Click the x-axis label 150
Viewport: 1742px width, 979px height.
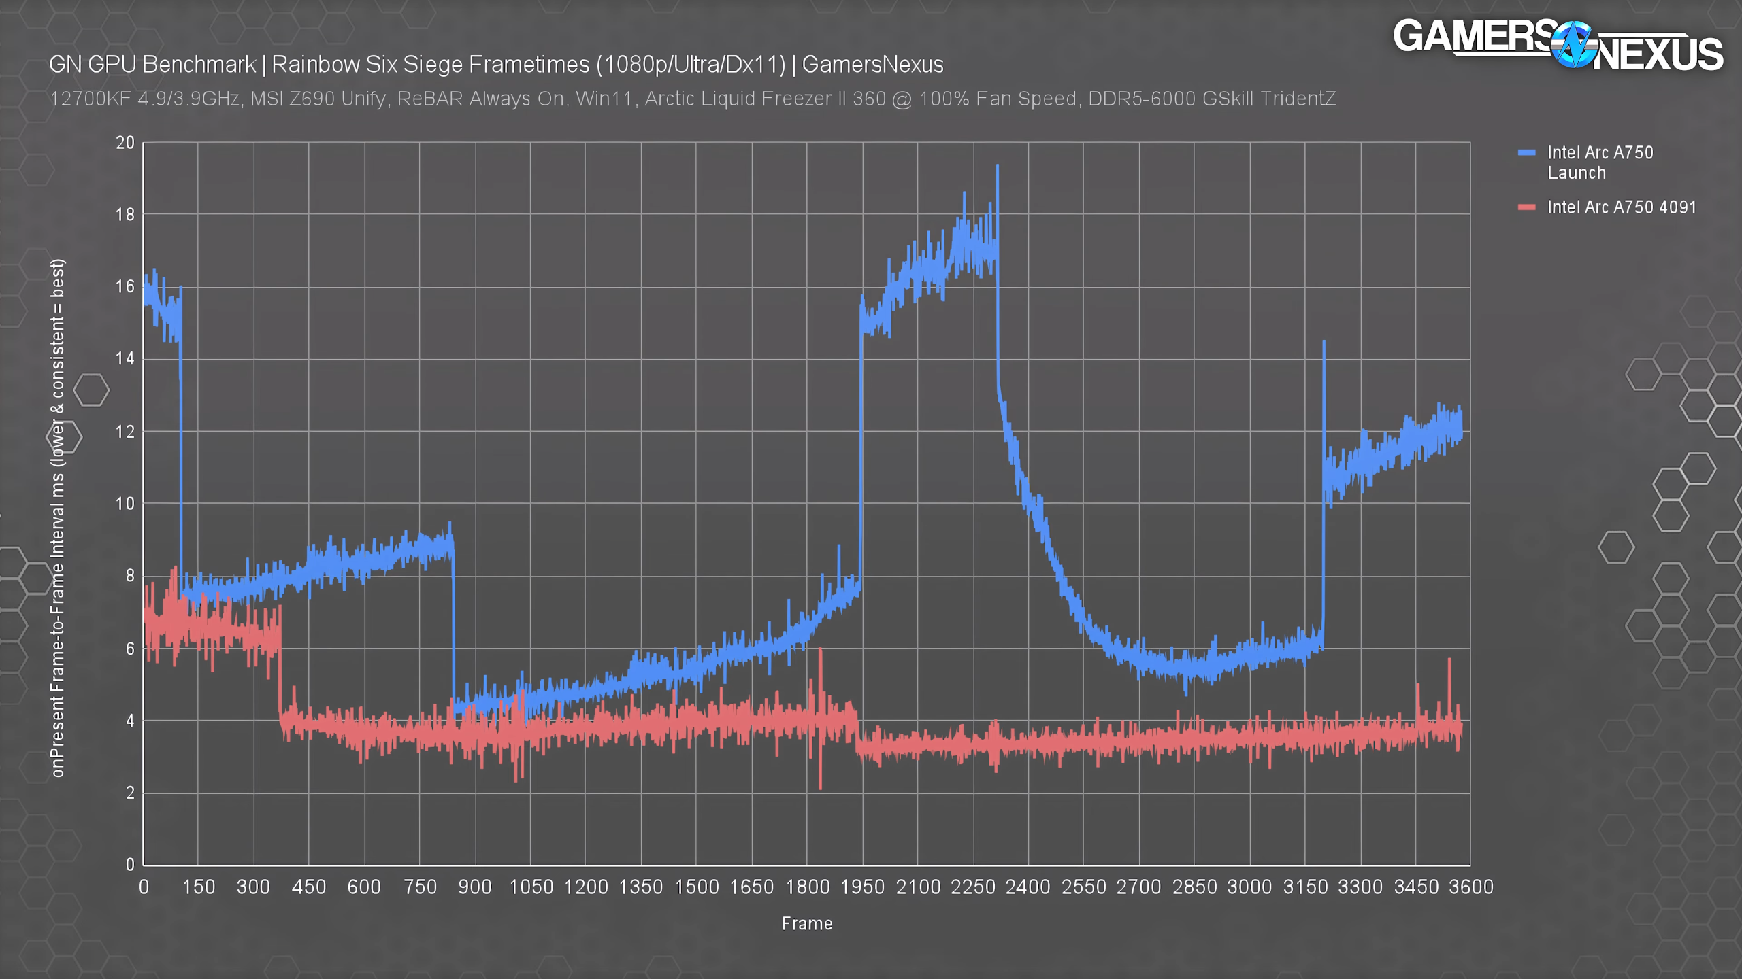tap(199, 887)
